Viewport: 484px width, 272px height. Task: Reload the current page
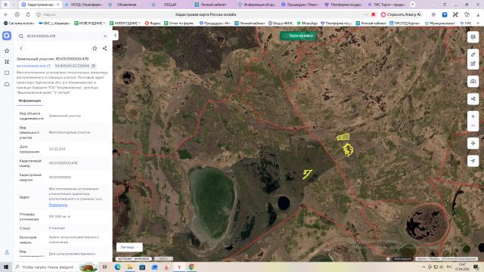(28, 14)
